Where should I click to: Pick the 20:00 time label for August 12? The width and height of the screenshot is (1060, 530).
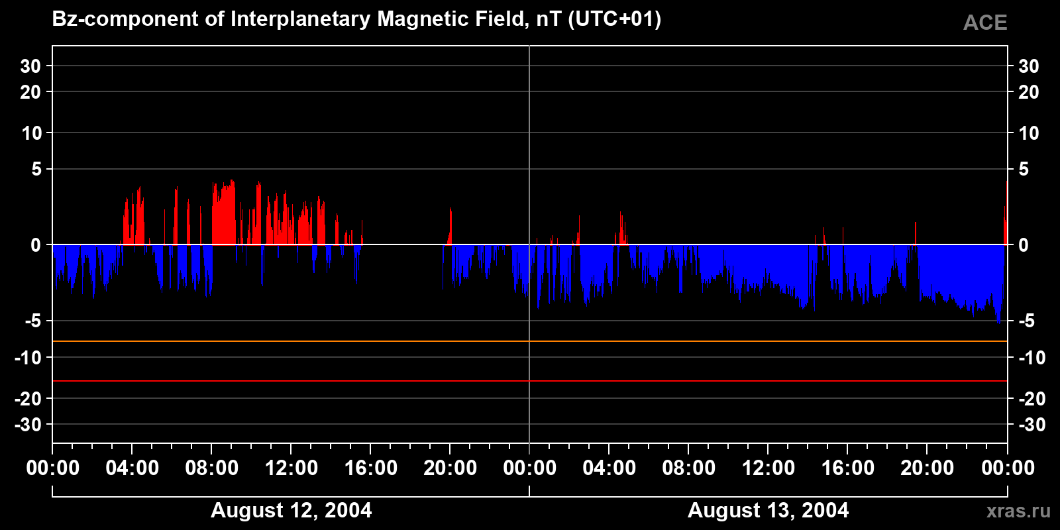click(450, 468)
